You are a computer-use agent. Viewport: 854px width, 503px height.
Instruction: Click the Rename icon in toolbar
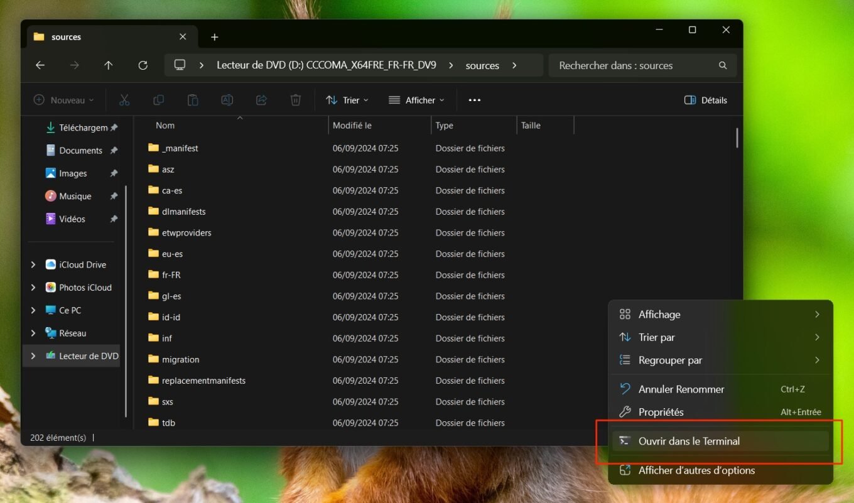coord(227,100)
